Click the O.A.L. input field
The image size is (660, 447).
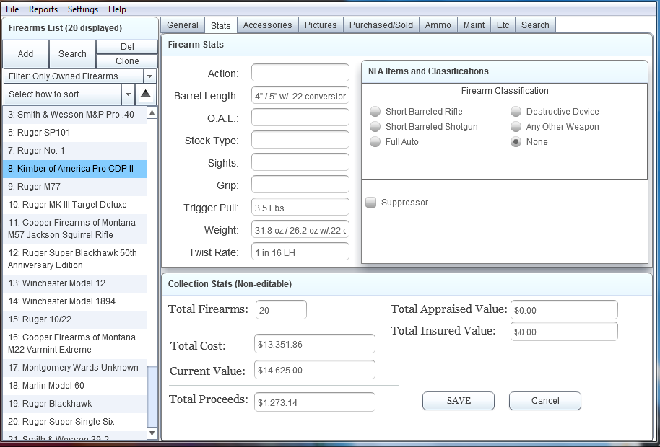[300, 118]
